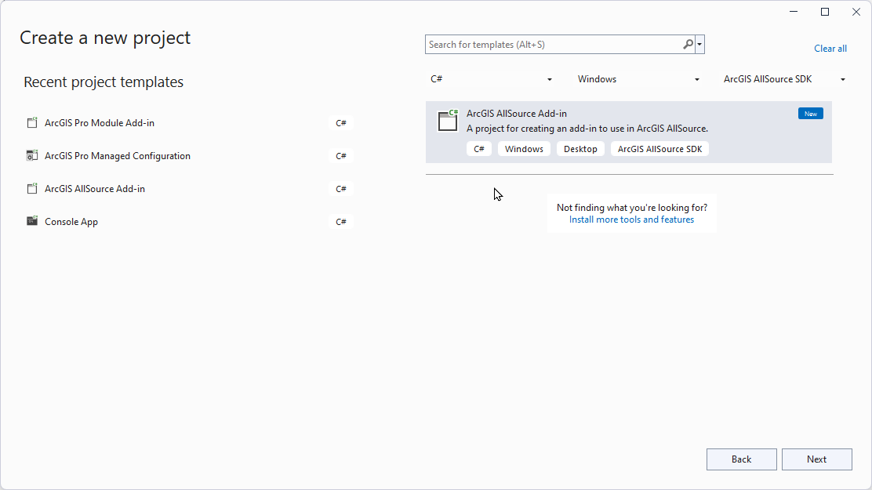The image size is (872, 490).
Task: Click the blue New badge on the template
Action: point(810,113)
